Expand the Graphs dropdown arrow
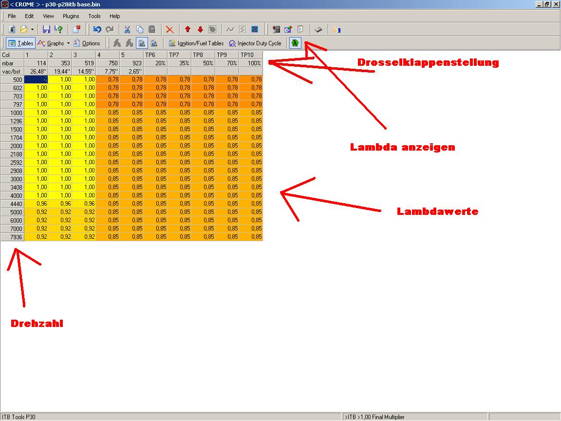This screenshot has width=561, height=421. pyautogui.click(x=69, y=43)
